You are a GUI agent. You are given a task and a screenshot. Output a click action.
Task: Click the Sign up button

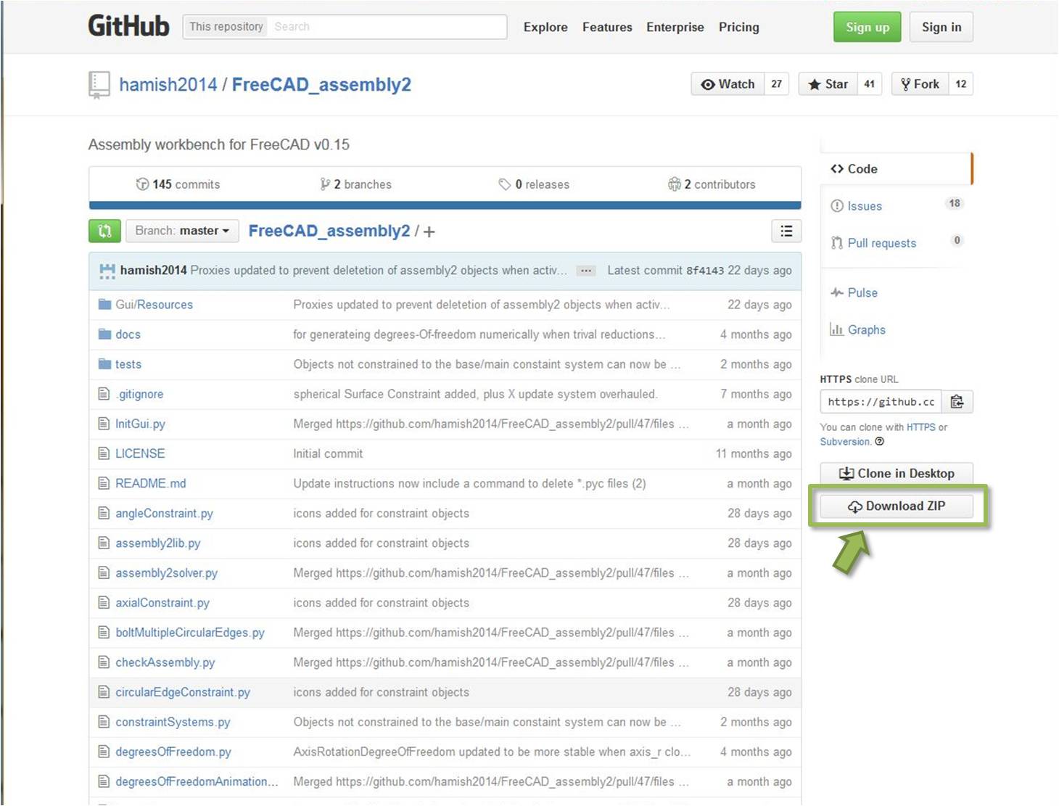pyautogui.click(x=868, y=27)
